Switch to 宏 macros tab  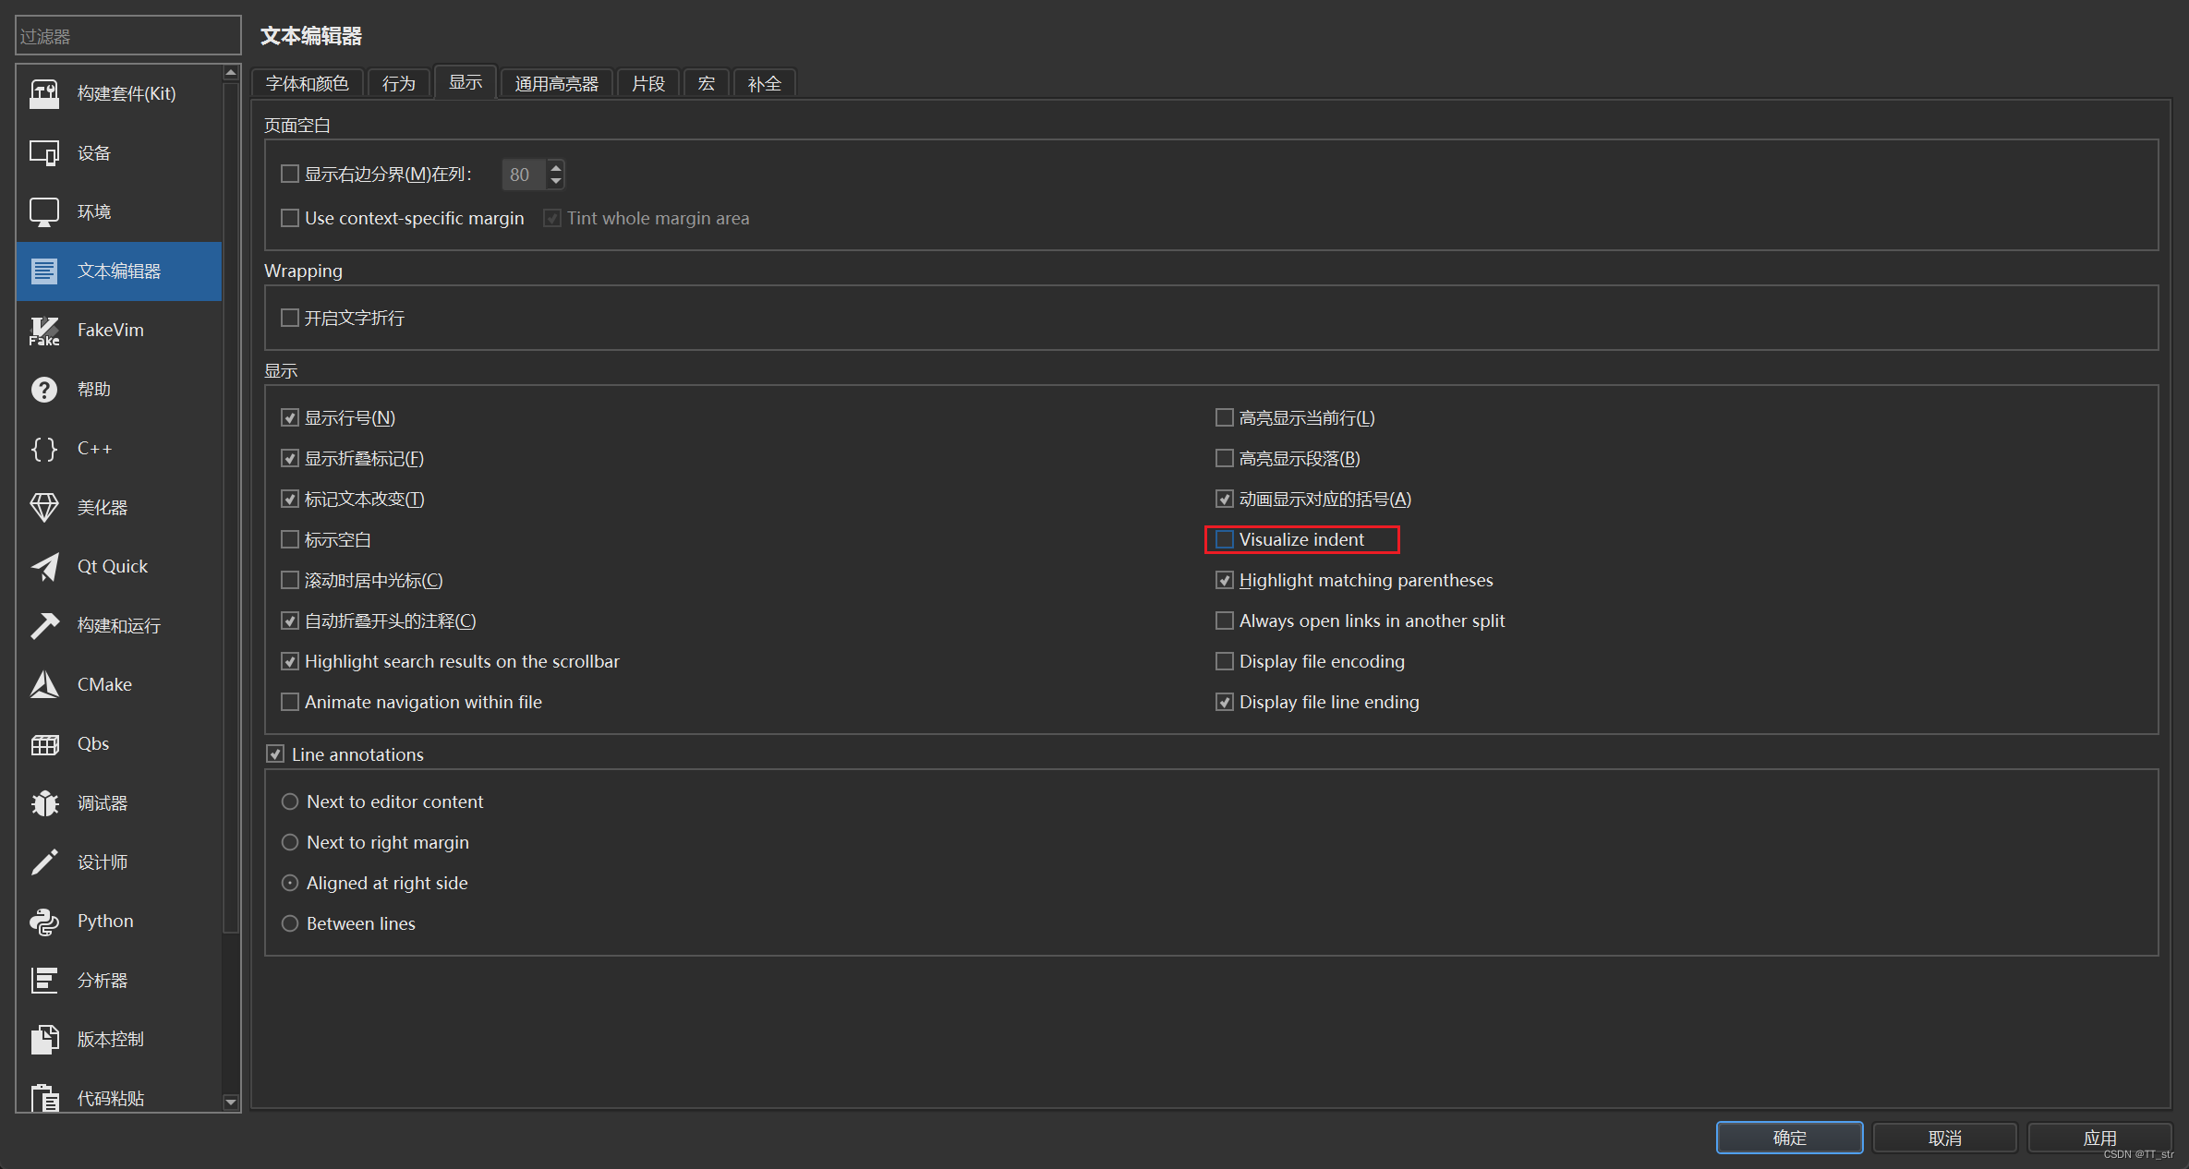707,83
